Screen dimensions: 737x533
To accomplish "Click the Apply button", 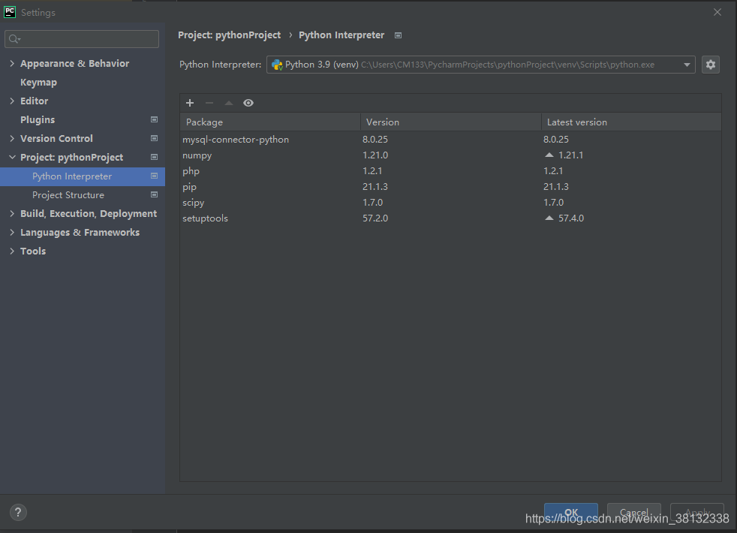I will click(697, 512).
